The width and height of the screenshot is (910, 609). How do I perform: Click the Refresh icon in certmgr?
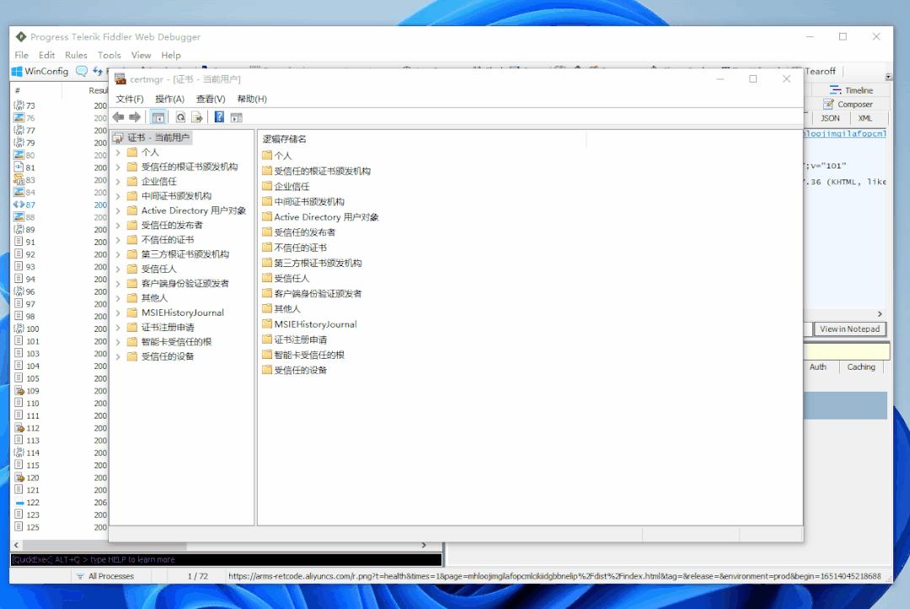[x=179, y=117]
